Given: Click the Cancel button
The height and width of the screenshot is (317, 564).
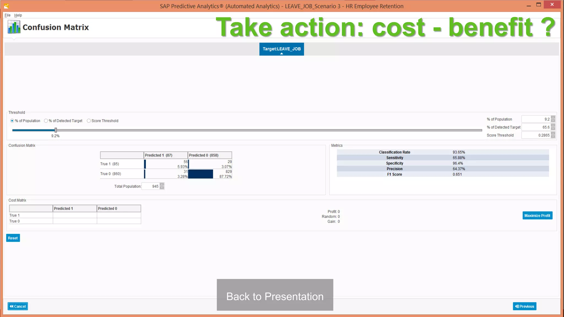Looking at the screenshot, I should tap(18, 306).
